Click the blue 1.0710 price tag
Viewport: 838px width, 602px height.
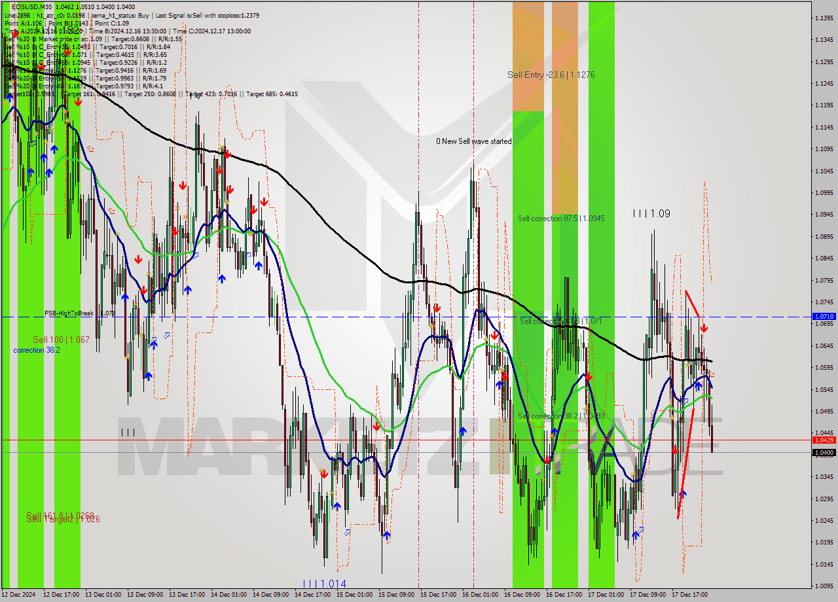tap(824, 316)
